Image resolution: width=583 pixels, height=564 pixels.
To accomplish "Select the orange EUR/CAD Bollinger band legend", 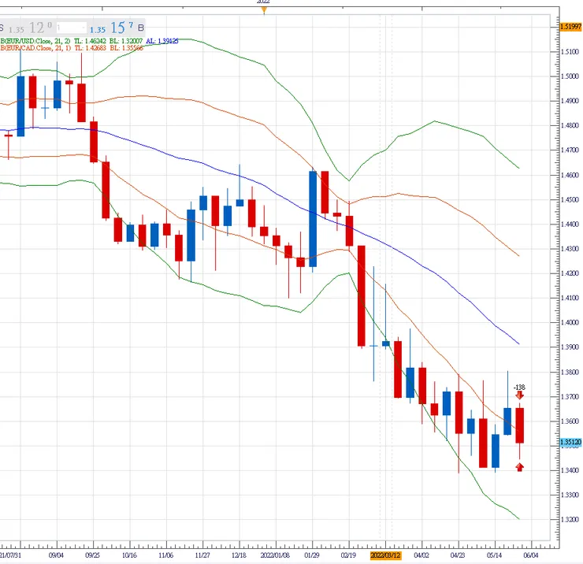I will [35, 48].
